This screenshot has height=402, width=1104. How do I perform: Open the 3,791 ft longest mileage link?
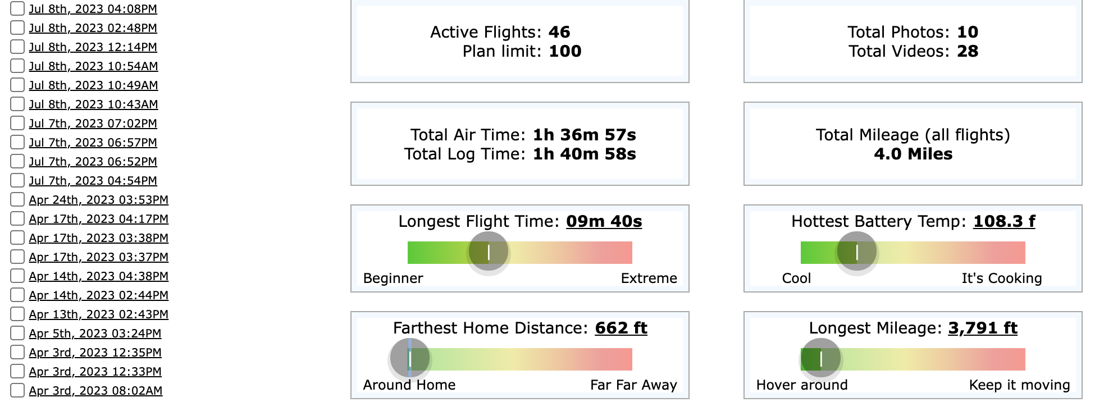pyautogui.click(x=982, y=328)
